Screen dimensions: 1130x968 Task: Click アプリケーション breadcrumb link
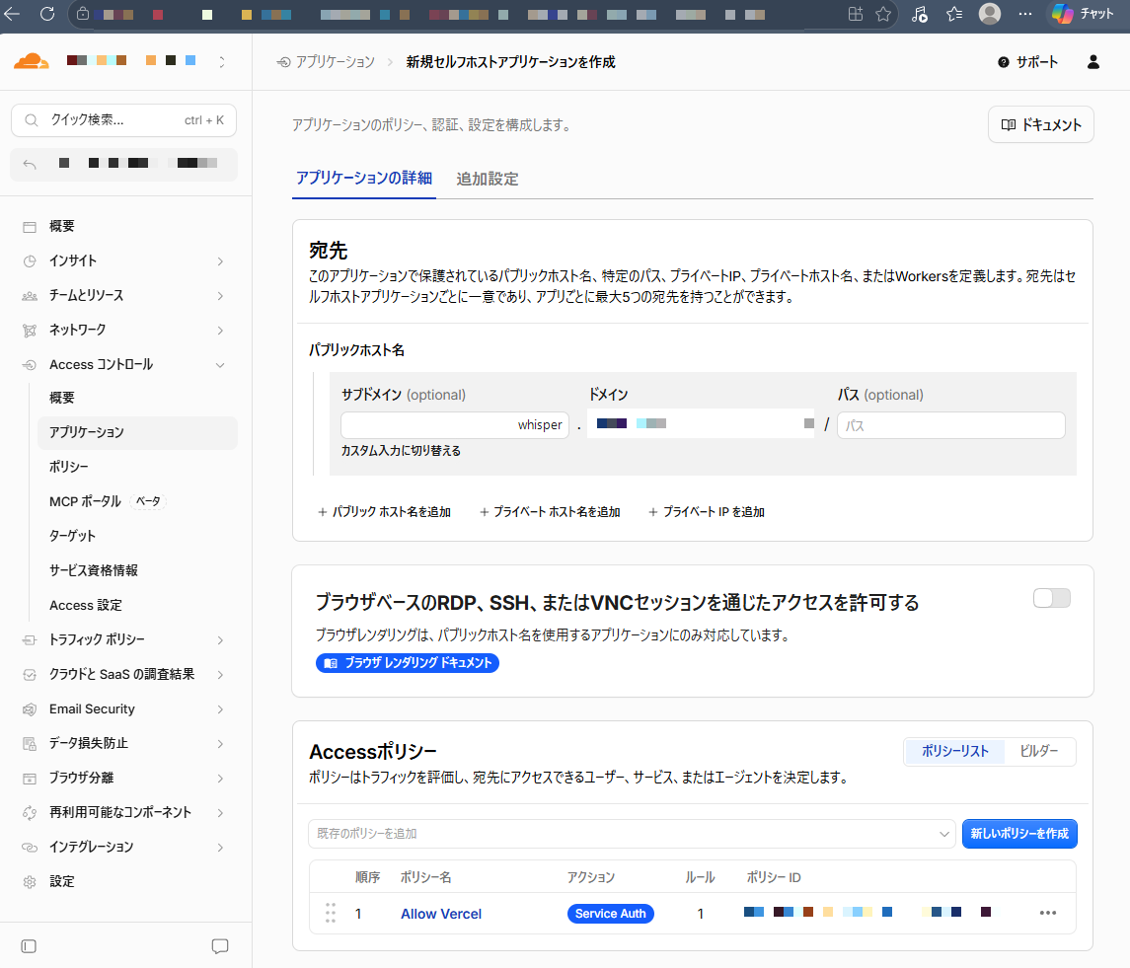[336, 62]
